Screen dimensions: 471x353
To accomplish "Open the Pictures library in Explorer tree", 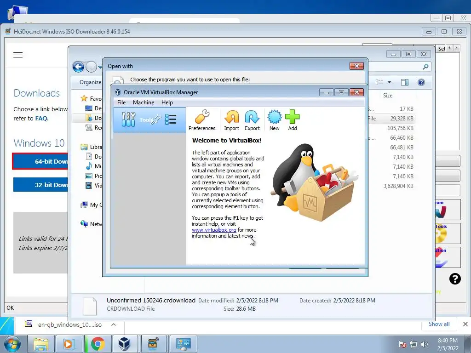I will pyautogui.click(x=94, y=176).
